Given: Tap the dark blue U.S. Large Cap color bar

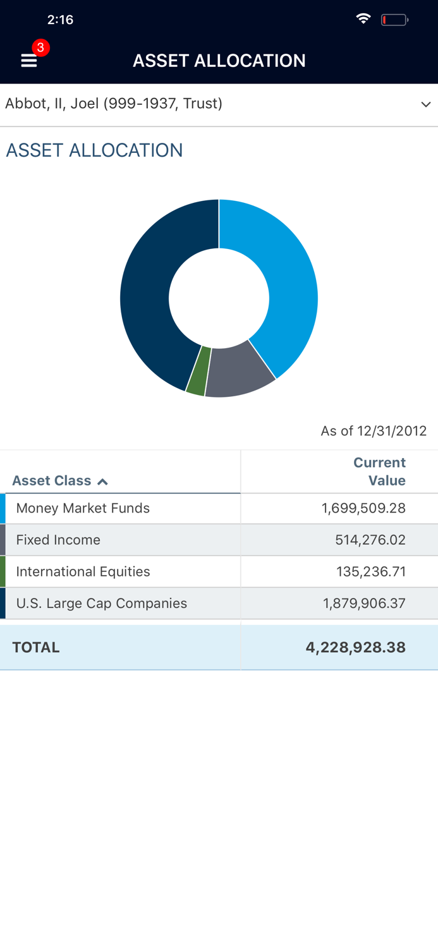Looking at the screenshot, I should (x=3, y=603).
